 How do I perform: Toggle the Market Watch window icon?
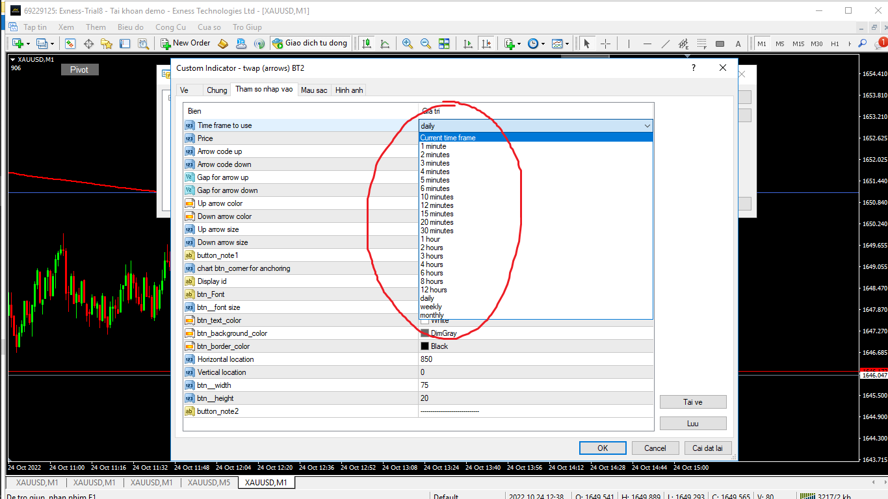[70, 44]
